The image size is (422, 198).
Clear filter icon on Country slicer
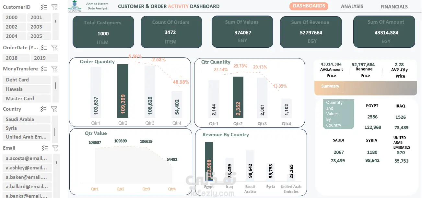54,109
